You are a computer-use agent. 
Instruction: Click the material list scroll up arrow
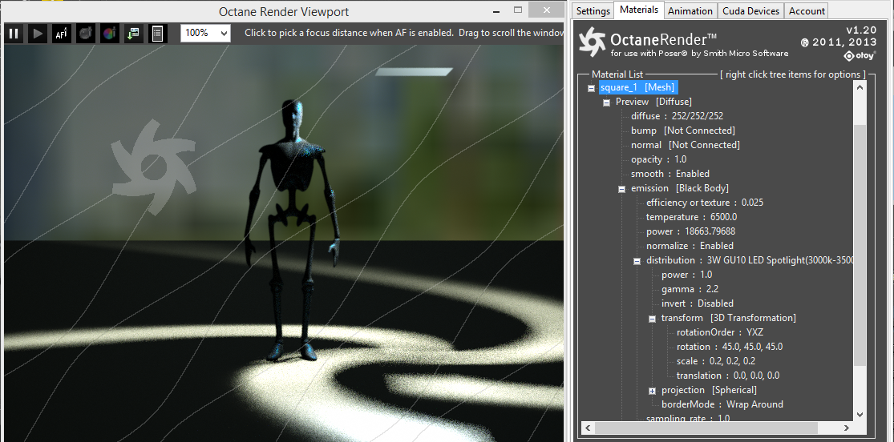click(860, 87)
